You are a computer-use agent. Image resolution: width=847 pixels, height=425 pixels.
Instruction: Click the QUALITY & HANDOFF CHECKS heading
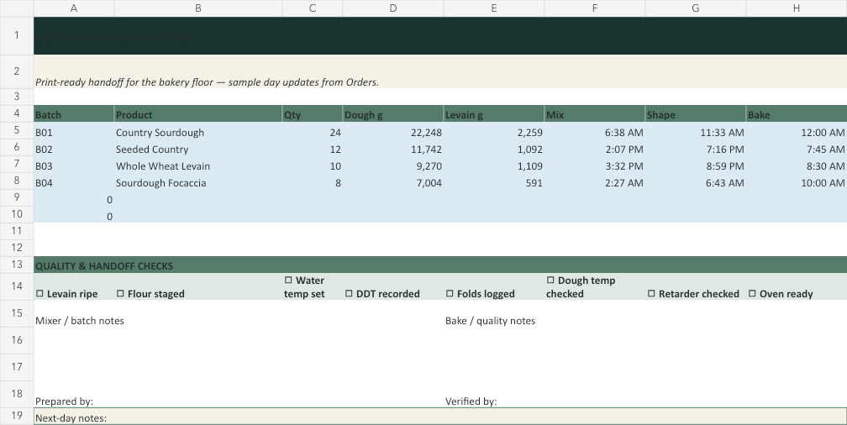coord(440,265)
